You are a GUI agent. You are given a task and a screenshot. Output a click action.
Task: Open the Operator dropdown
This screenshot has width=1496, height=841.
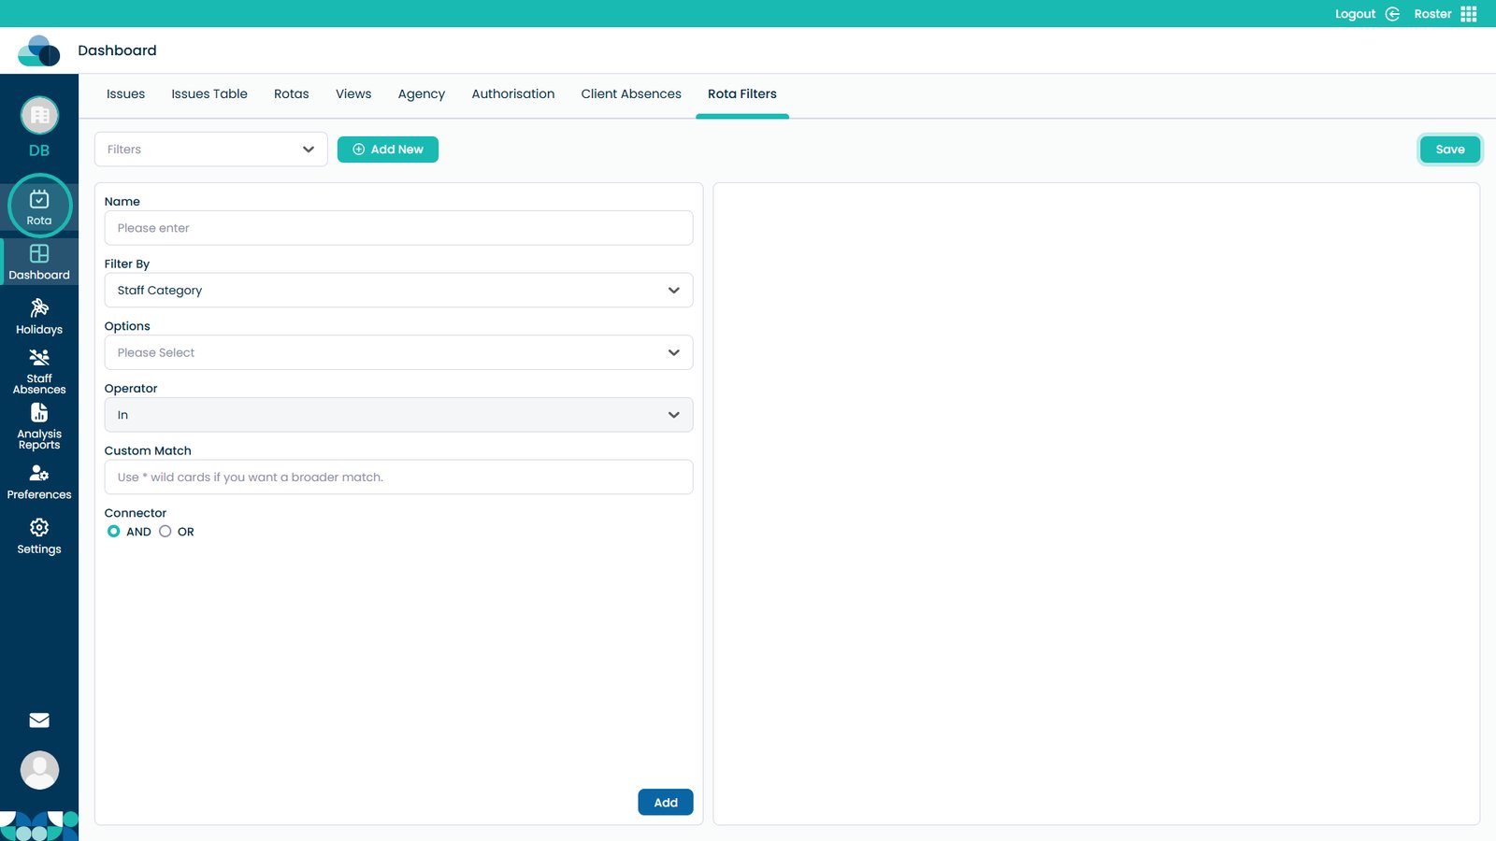398,415
